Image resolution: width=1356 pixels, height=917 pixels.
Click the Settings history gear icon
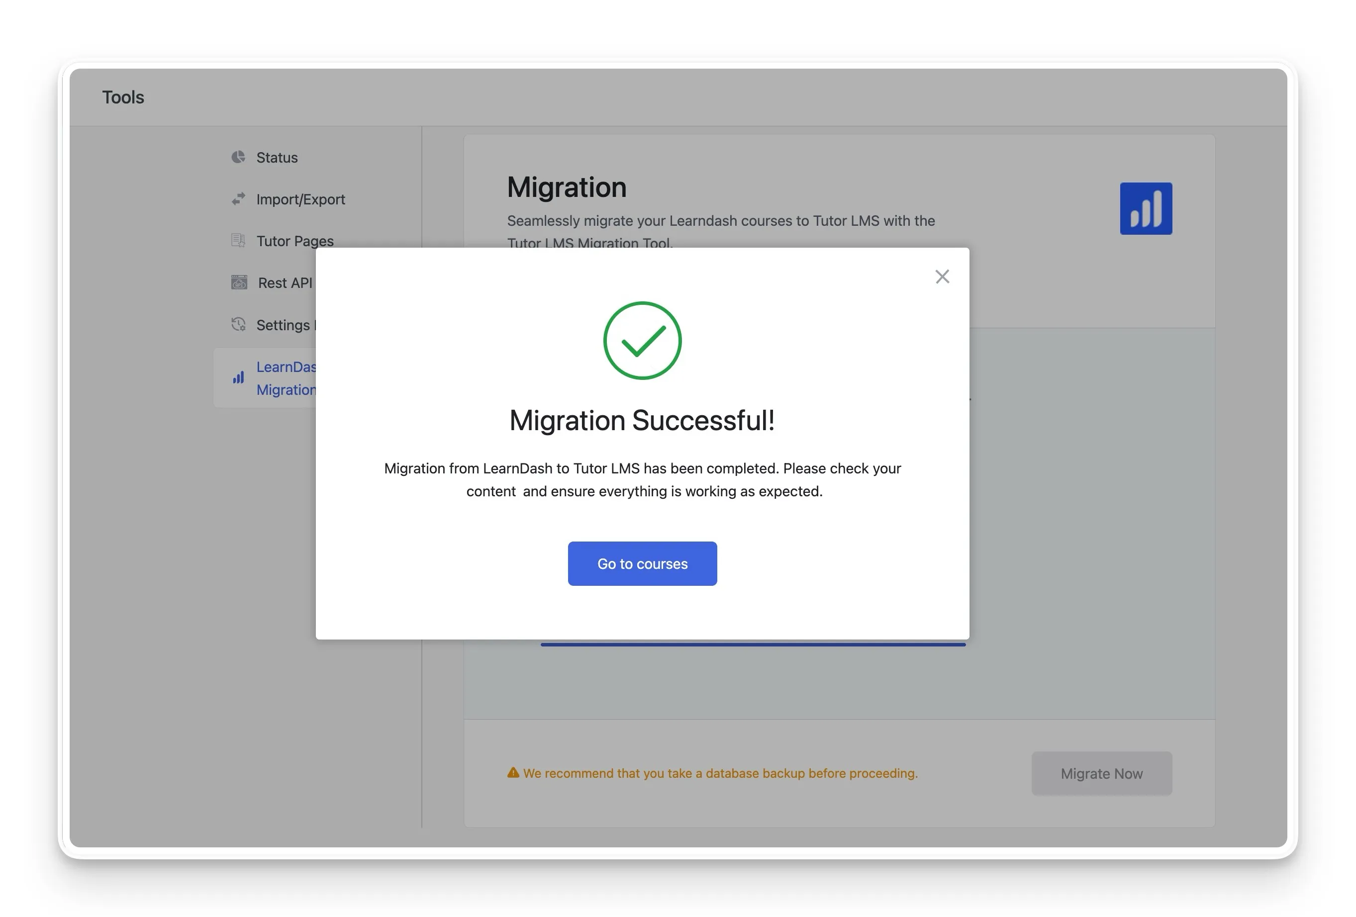coord(238,324)
